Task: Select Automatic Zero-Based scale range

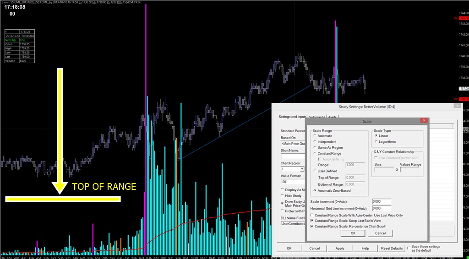Action: tap(315, 190)
